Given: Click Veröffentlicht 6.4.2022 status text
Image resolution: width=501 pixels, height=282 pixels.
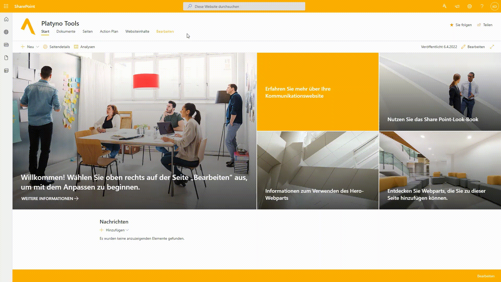Looking at the screenshot, I should click(439, 47).
